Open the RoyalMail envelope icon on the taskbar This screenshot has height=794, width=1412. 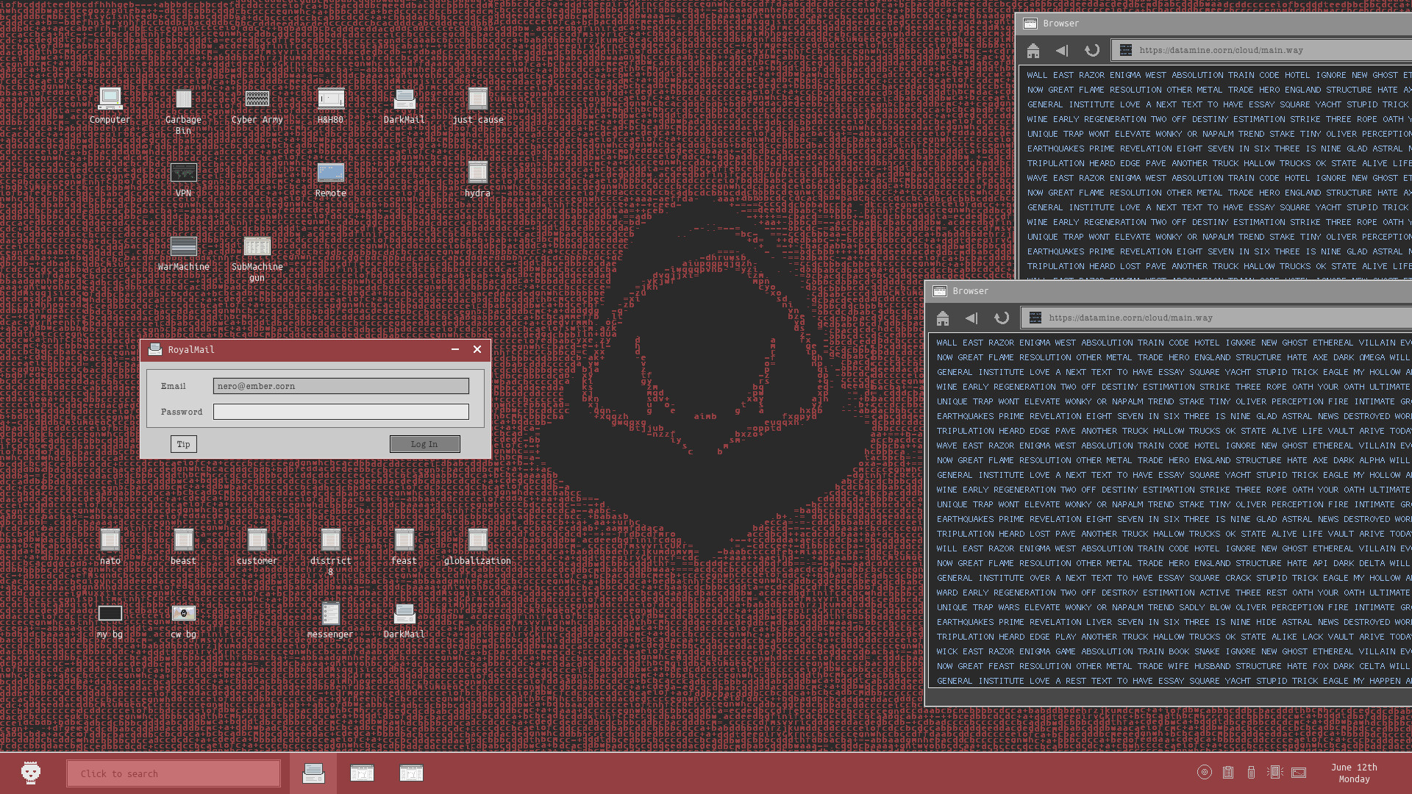pyautogui.click(x=313, y=773)
